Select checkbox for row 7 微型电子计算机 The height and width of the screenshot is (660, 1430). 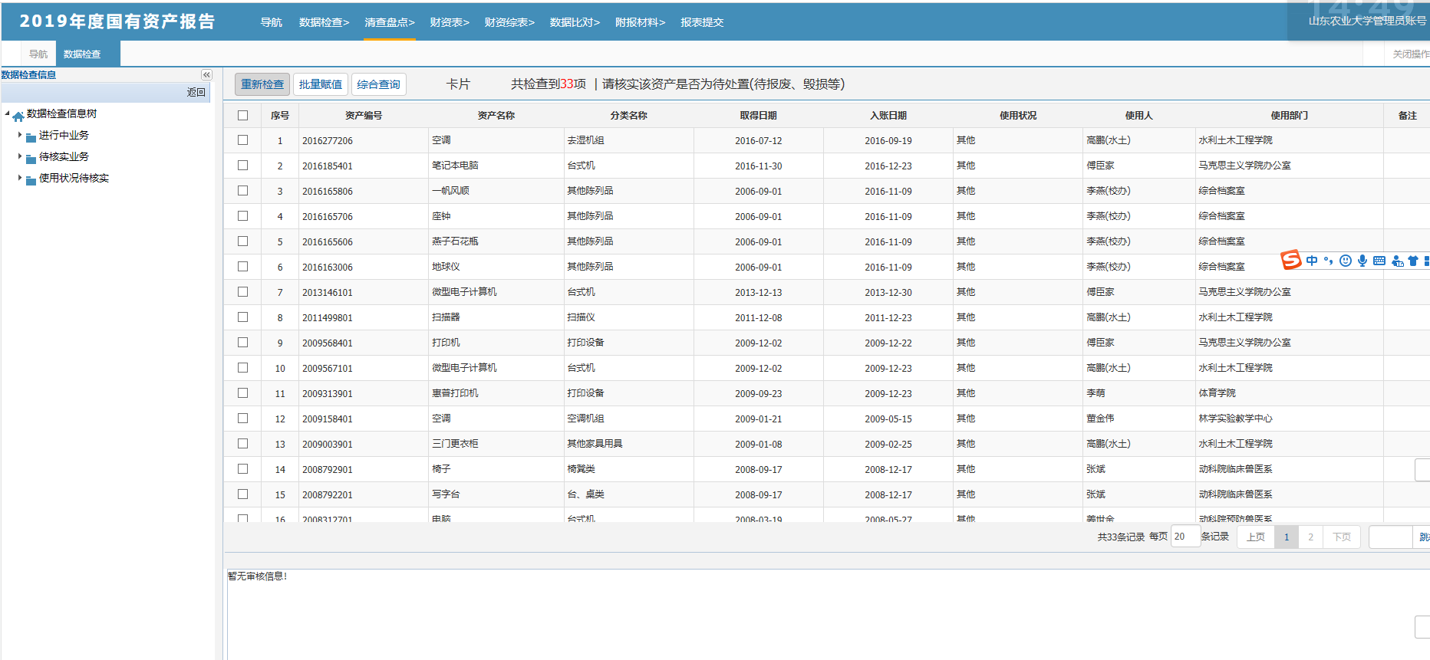coord(243,292)
